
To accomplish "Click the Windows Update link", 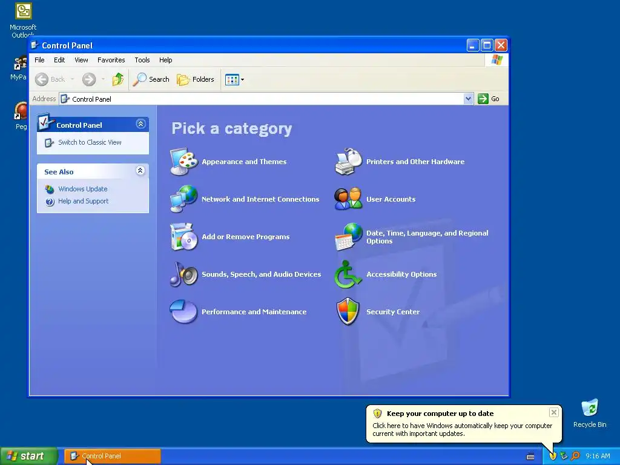I will (x=82, y=189).
